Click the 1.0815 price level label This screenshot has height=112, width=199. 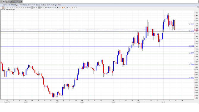pos(191,77)
